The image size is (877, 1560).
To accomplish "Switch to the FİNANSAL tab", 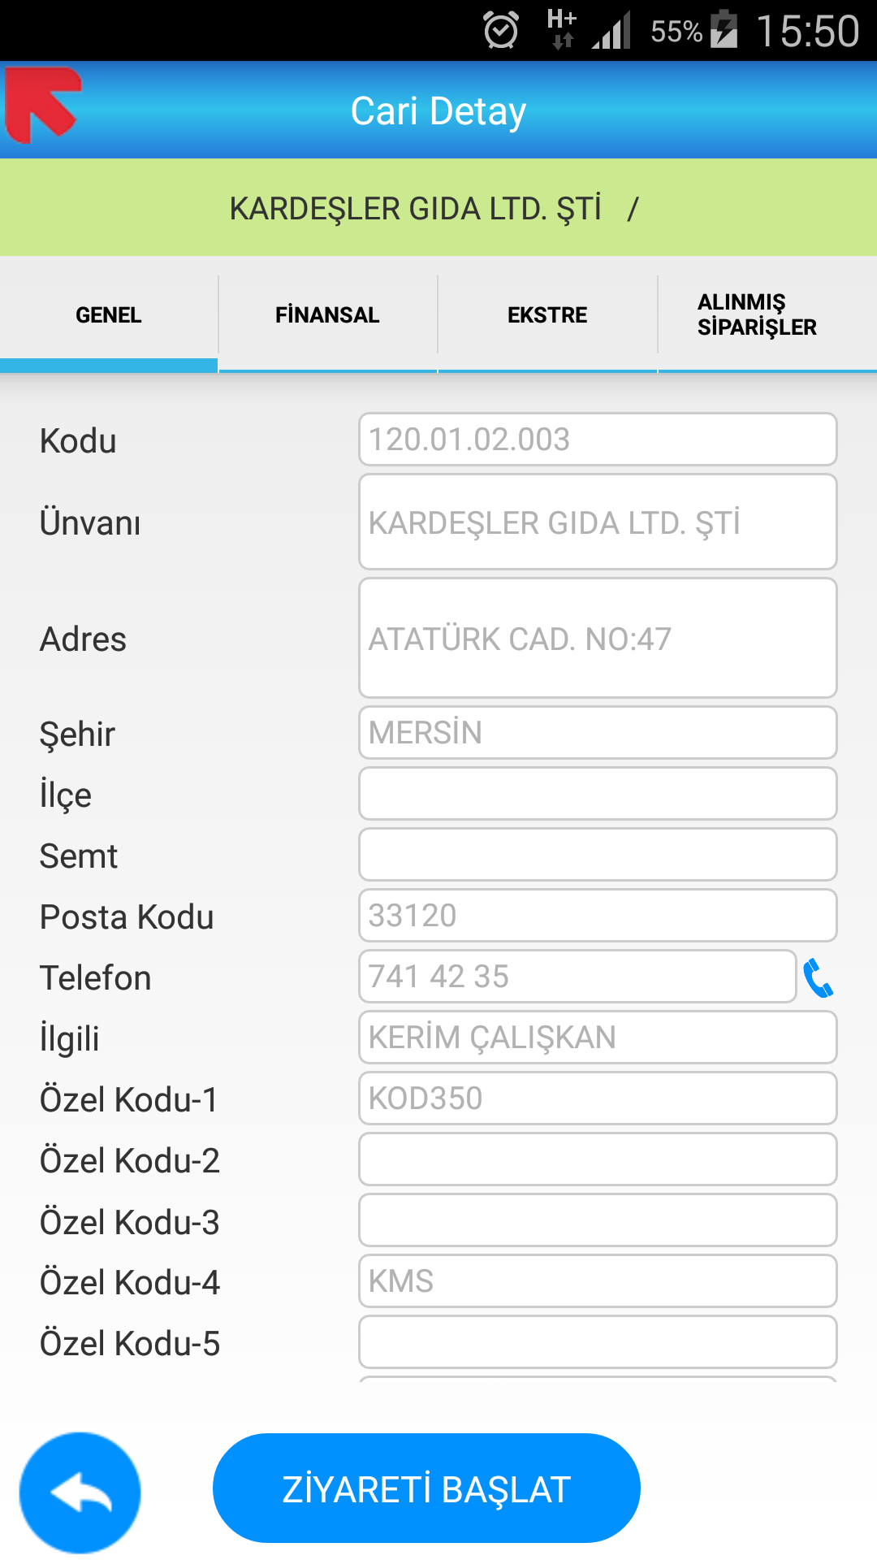I will (328, 315).
